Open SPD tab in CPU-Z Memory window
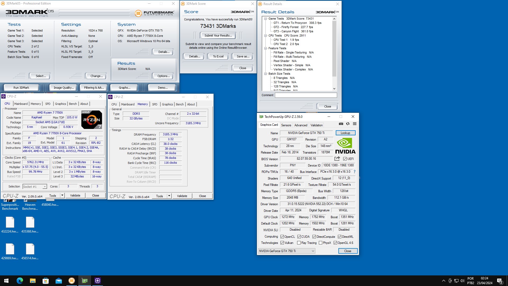This screenshot has height=286, width=508. pyautogui.click(x=155, y=104)
